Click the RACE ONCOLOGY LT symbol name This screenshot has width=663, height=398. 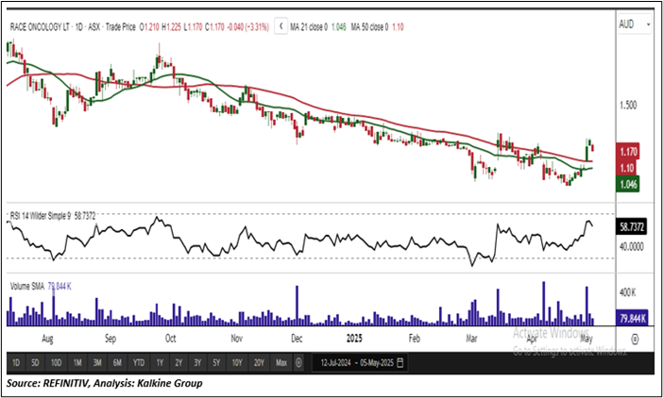click(x=41, y=27)
